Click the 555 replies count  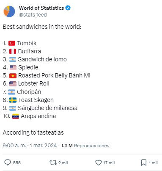tap(17, 163)
